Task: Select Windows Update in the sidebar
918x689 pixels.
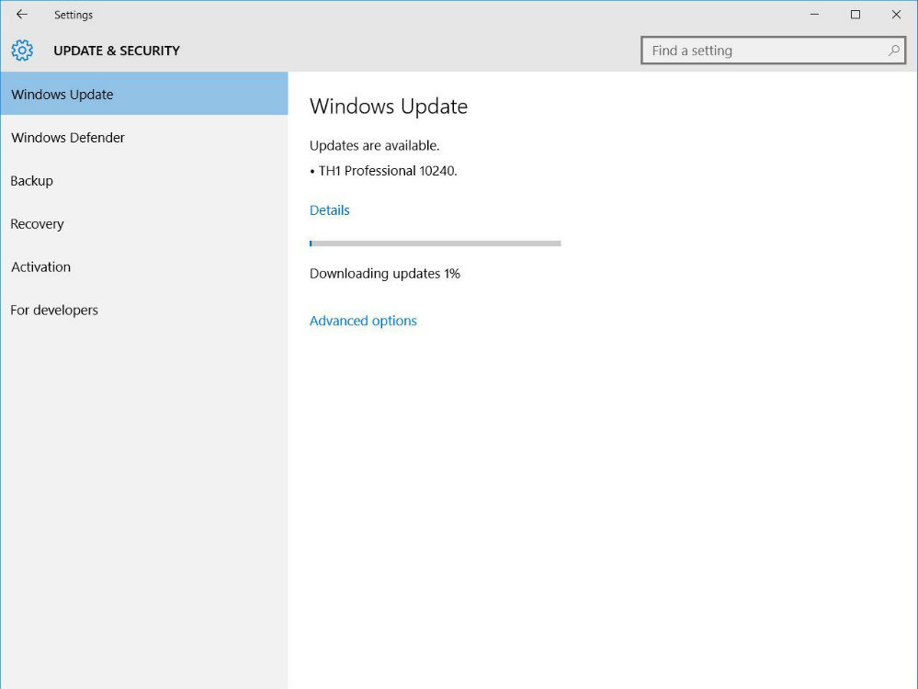Action: pyautogui.click(x=62, y=95)
